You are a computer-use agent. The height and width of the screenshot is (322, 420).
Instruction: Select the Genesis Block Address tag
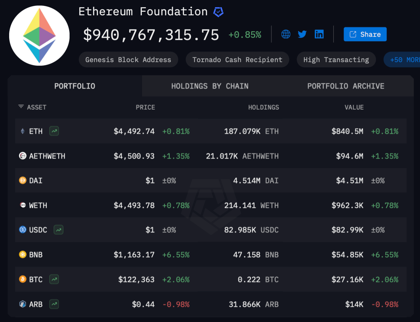[x=128, y=60]
